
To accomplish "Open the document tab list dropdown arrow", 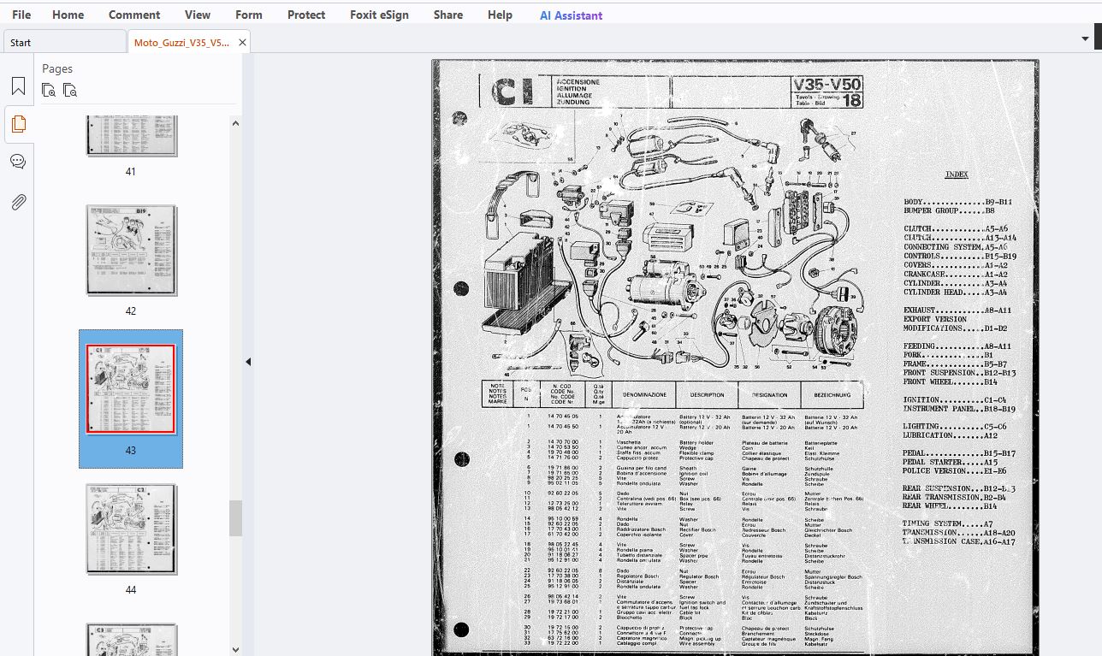I will coord(1086,38).
